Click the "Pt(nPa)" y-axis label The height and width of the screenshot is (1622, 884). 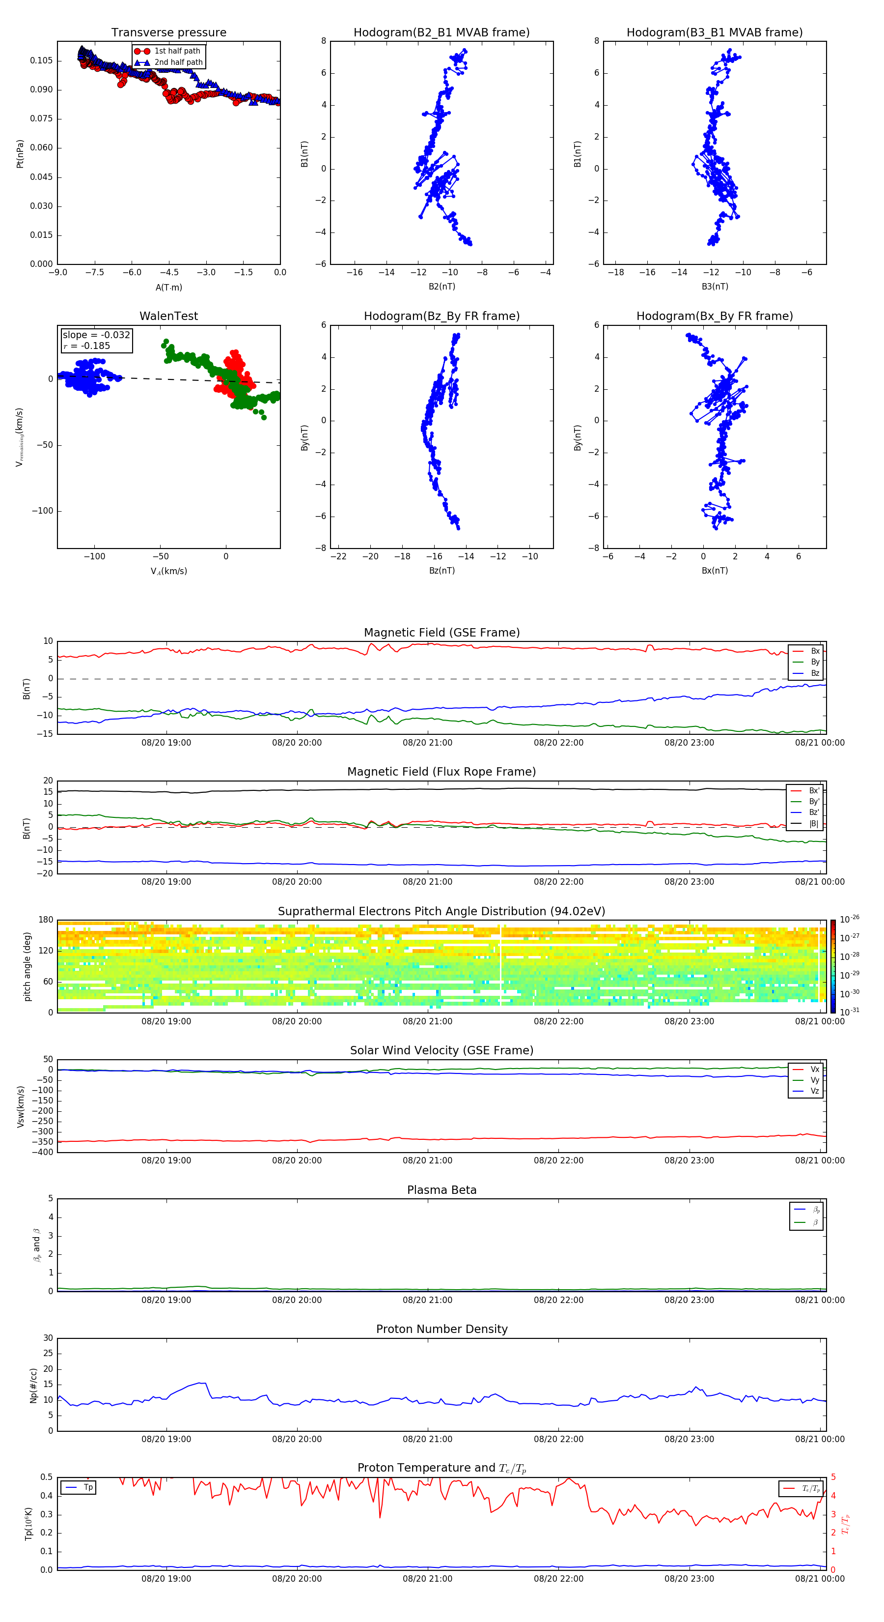click(x=20, y=154)
